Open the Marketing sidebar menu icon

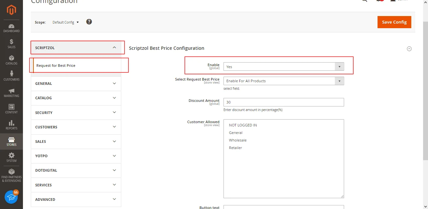[11, 93]
